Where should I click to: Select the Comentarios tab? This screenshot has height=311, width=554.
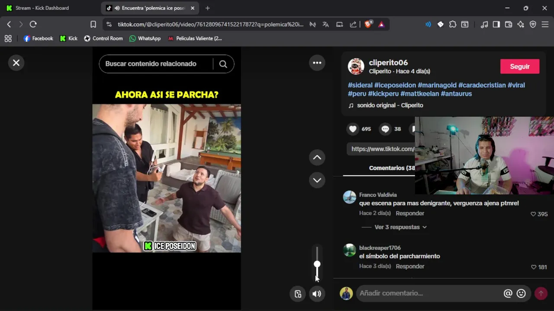coord(392,168)
